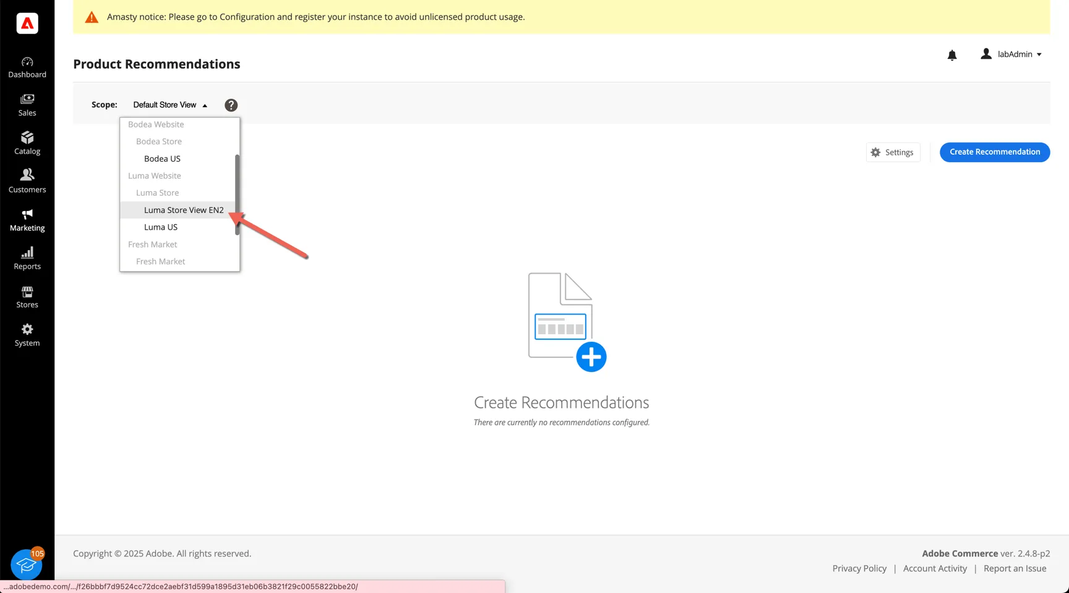Open the Reports chart icon
This screenshot has width=1069, height=593.
(27, 253)
